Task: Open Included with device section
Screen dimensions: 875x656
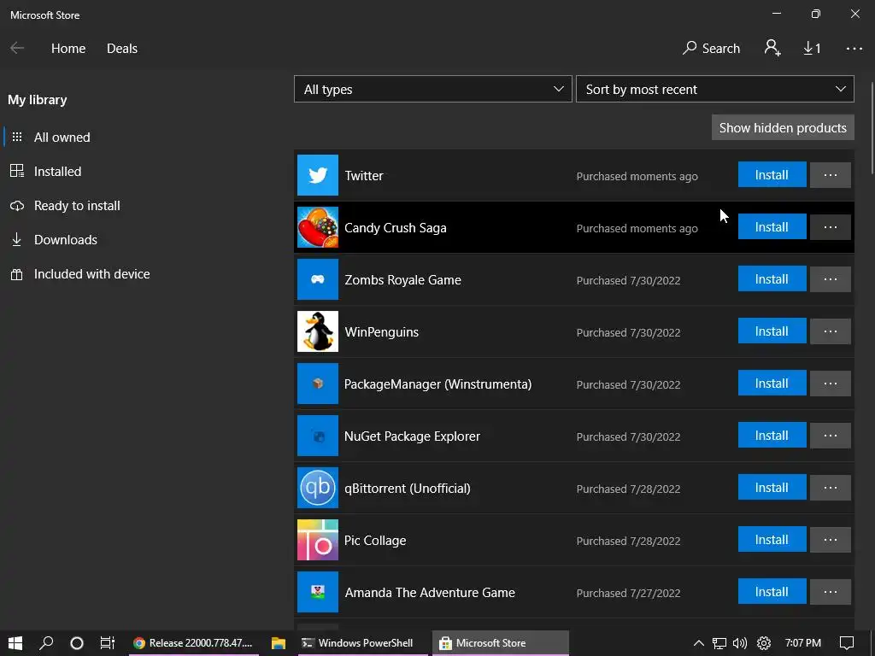Action: (91, 274)
